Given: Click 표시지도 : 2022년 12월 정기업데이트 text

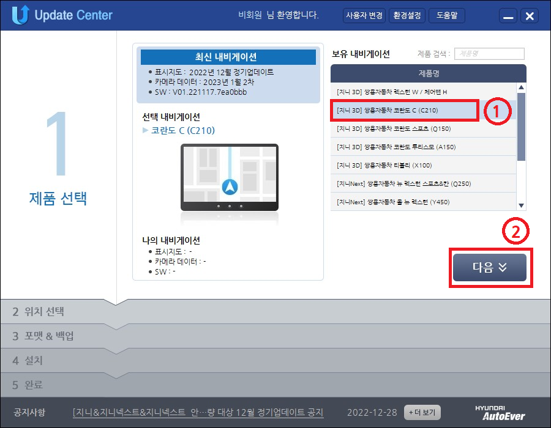Looking at the screenshot, I should click(x=214, y=72).
